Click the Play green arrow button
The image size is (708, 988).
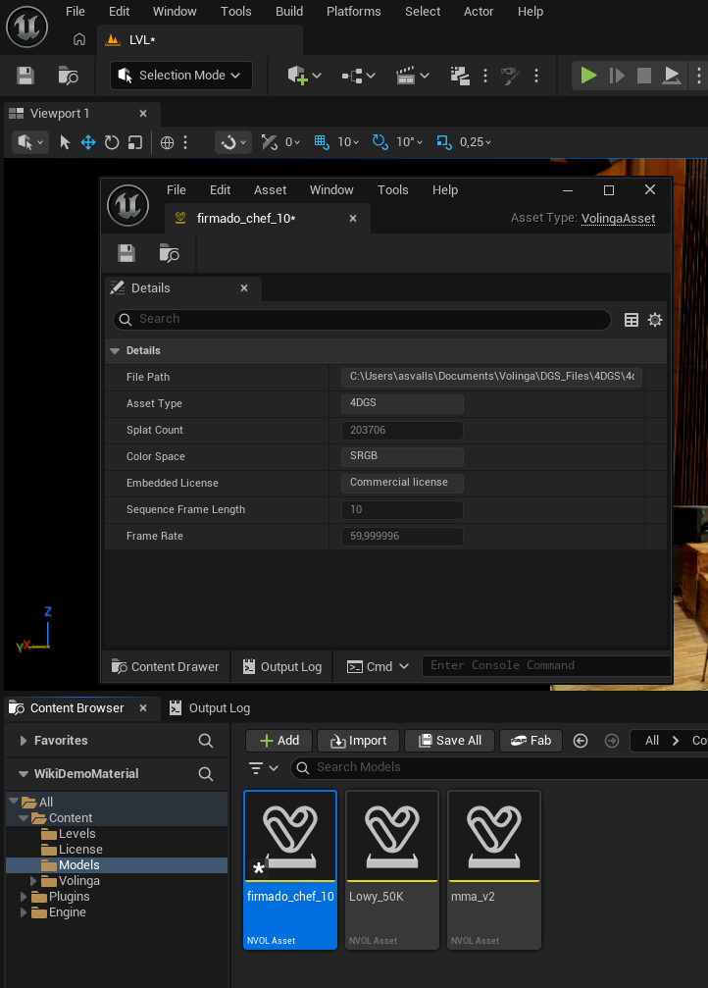(588, 76)
